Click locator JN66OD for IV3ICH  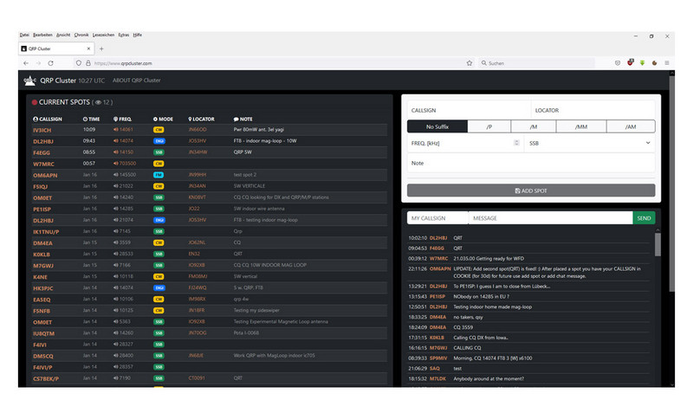pos(198,129)
